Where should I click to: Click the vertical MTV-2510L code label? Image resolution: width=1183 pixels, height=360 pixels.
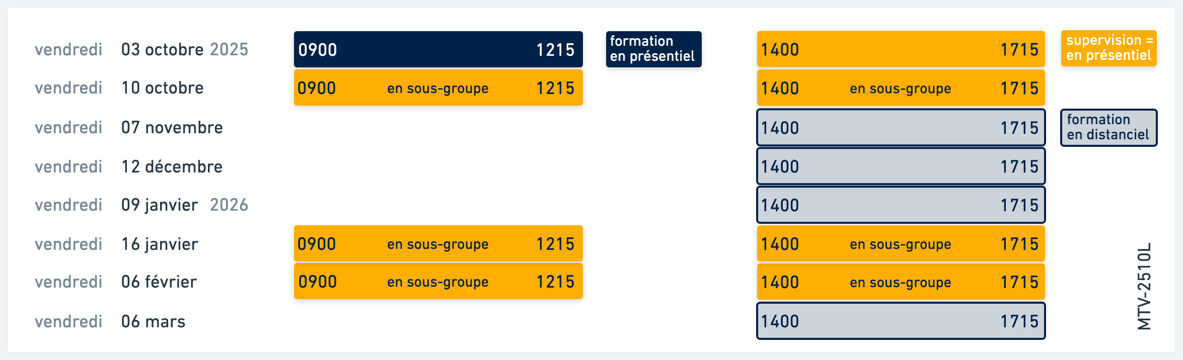1144,286
